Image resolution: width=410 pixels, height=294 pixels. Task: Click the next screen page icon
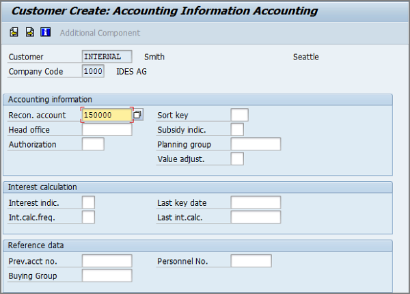(30, 32)
